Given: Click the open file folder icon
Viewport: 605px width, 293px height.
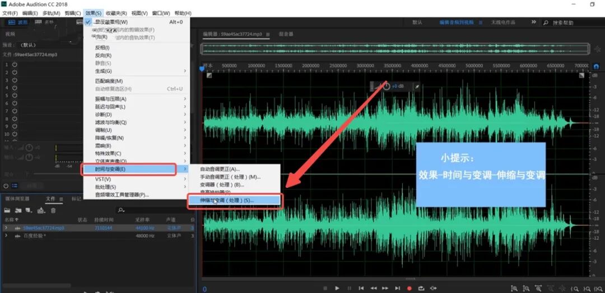Looking at the screenshot, I should (x=7, y=210).
